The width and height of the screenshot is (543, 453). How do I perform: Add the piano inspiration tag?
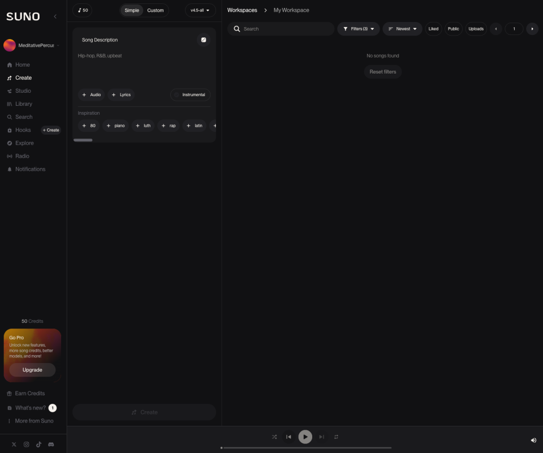pos(115,126)
